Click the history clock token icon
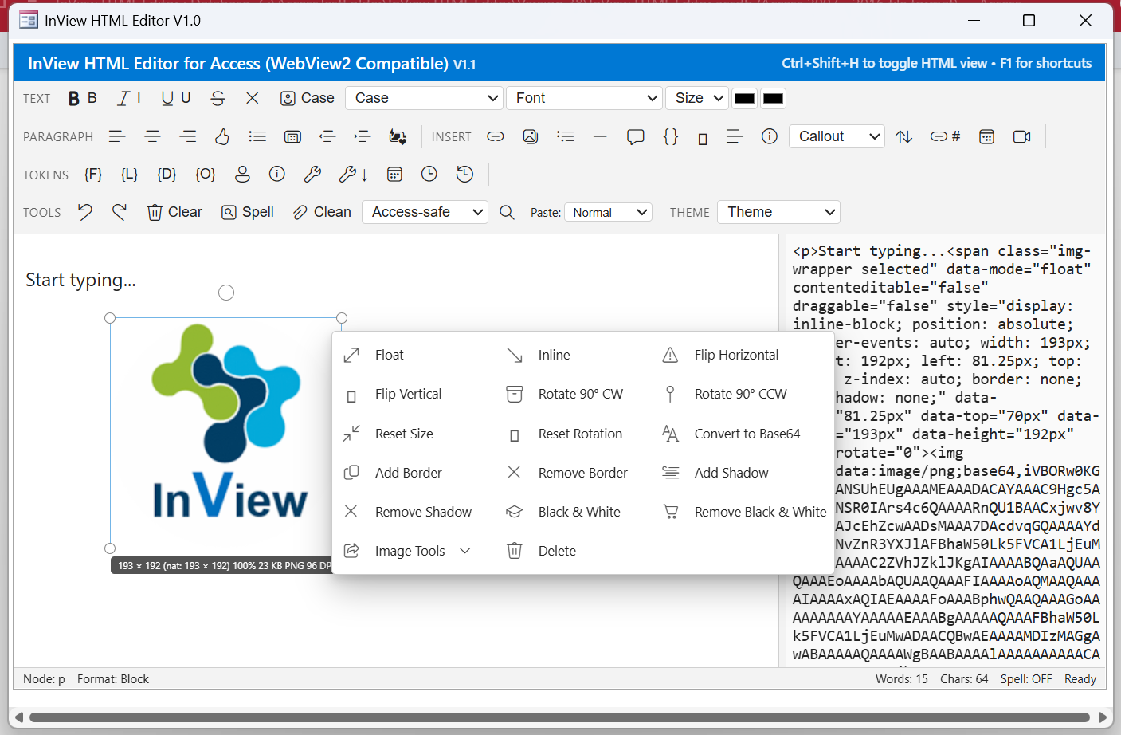The height and width of the screenshot is (735, 1121). (465, 174)
